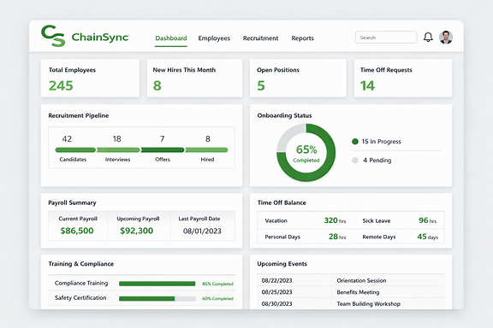Click the '60% Completed' label
The width and height of the screenshot is (493, 328).
pos(217,298)
